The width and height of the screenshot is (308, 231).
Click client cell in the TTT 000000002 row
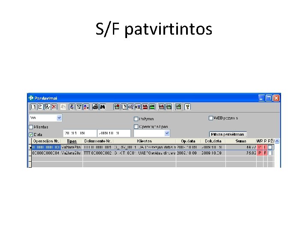[x=145, y=153]
